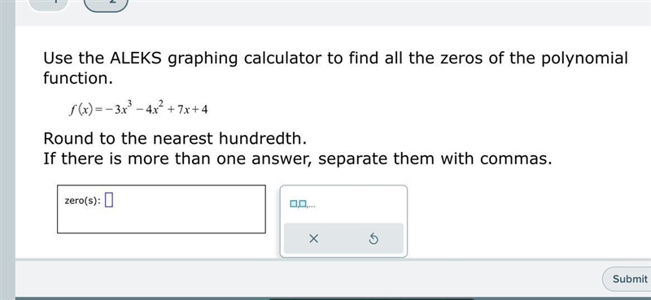Click the 'Round to the nearest hundredth' text
Image resolution: width=651 pixels, height=300 pixels.
pyautogui.click(x=175, y=138)
